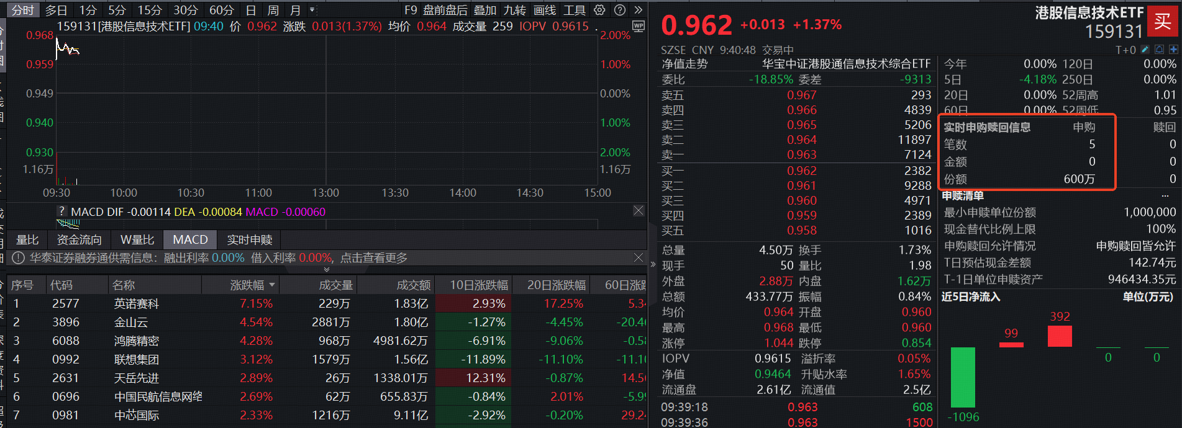Sort by 涨跌幅 column dropdown arrow
The image size is (1182, 428).
coord(272,285)
